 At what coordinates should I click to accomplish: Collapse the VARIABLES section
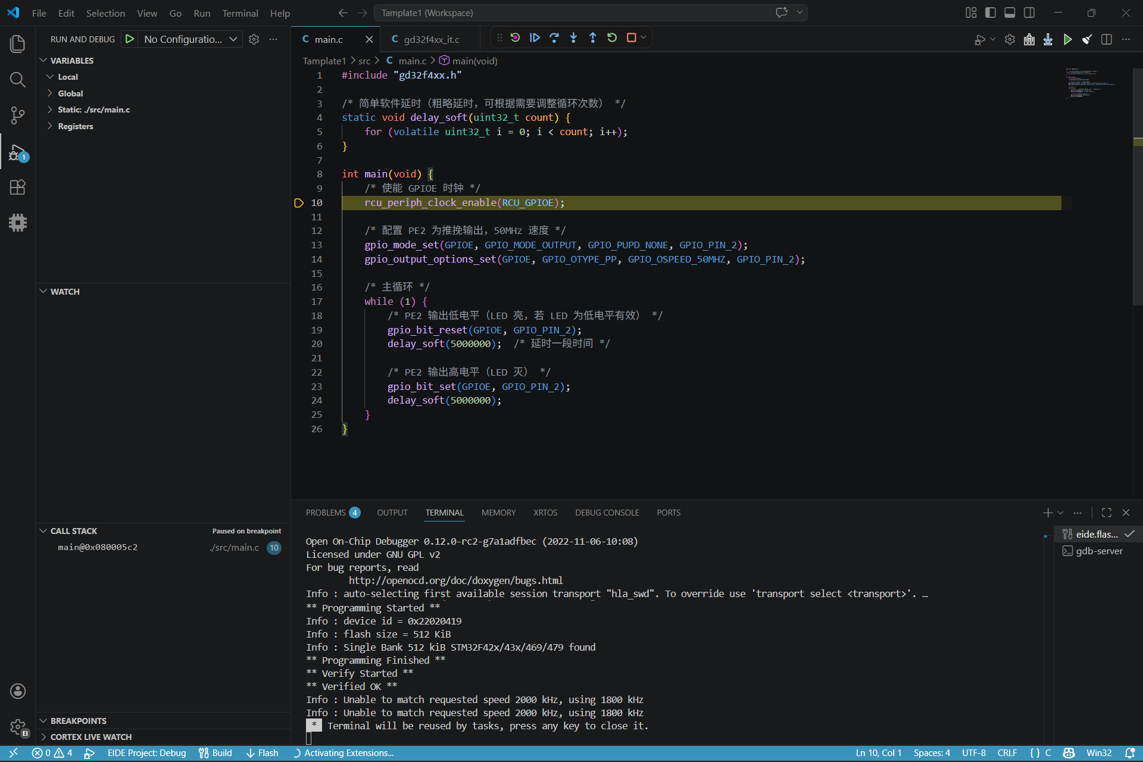pos(43,60)
